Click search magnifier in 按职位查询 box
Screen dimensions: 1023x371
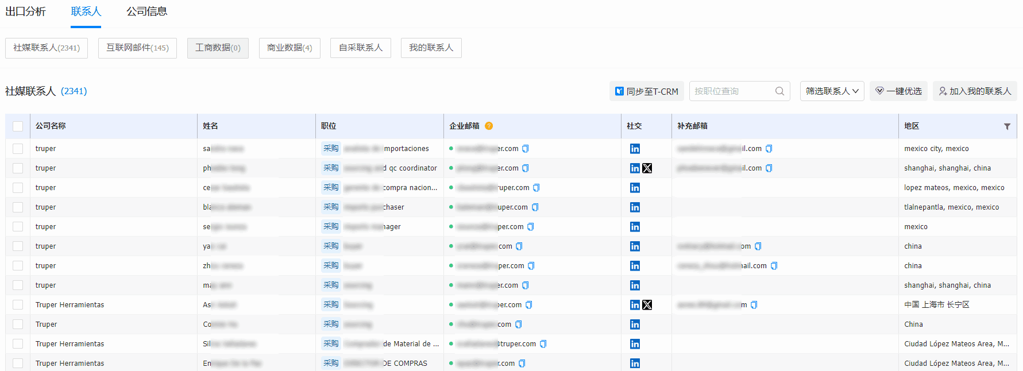779,91
